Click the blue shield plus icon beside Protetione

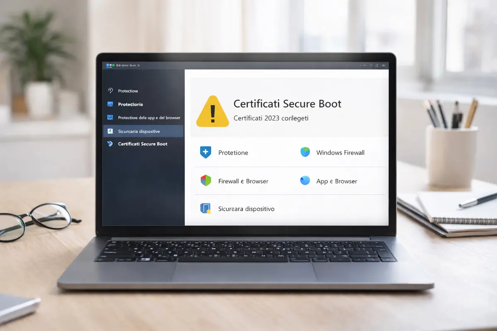205,152
